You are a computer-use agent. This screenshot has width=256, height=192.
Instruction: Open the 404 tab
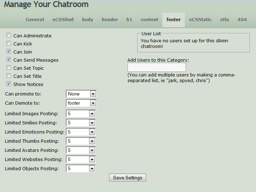tap(242, 20)
